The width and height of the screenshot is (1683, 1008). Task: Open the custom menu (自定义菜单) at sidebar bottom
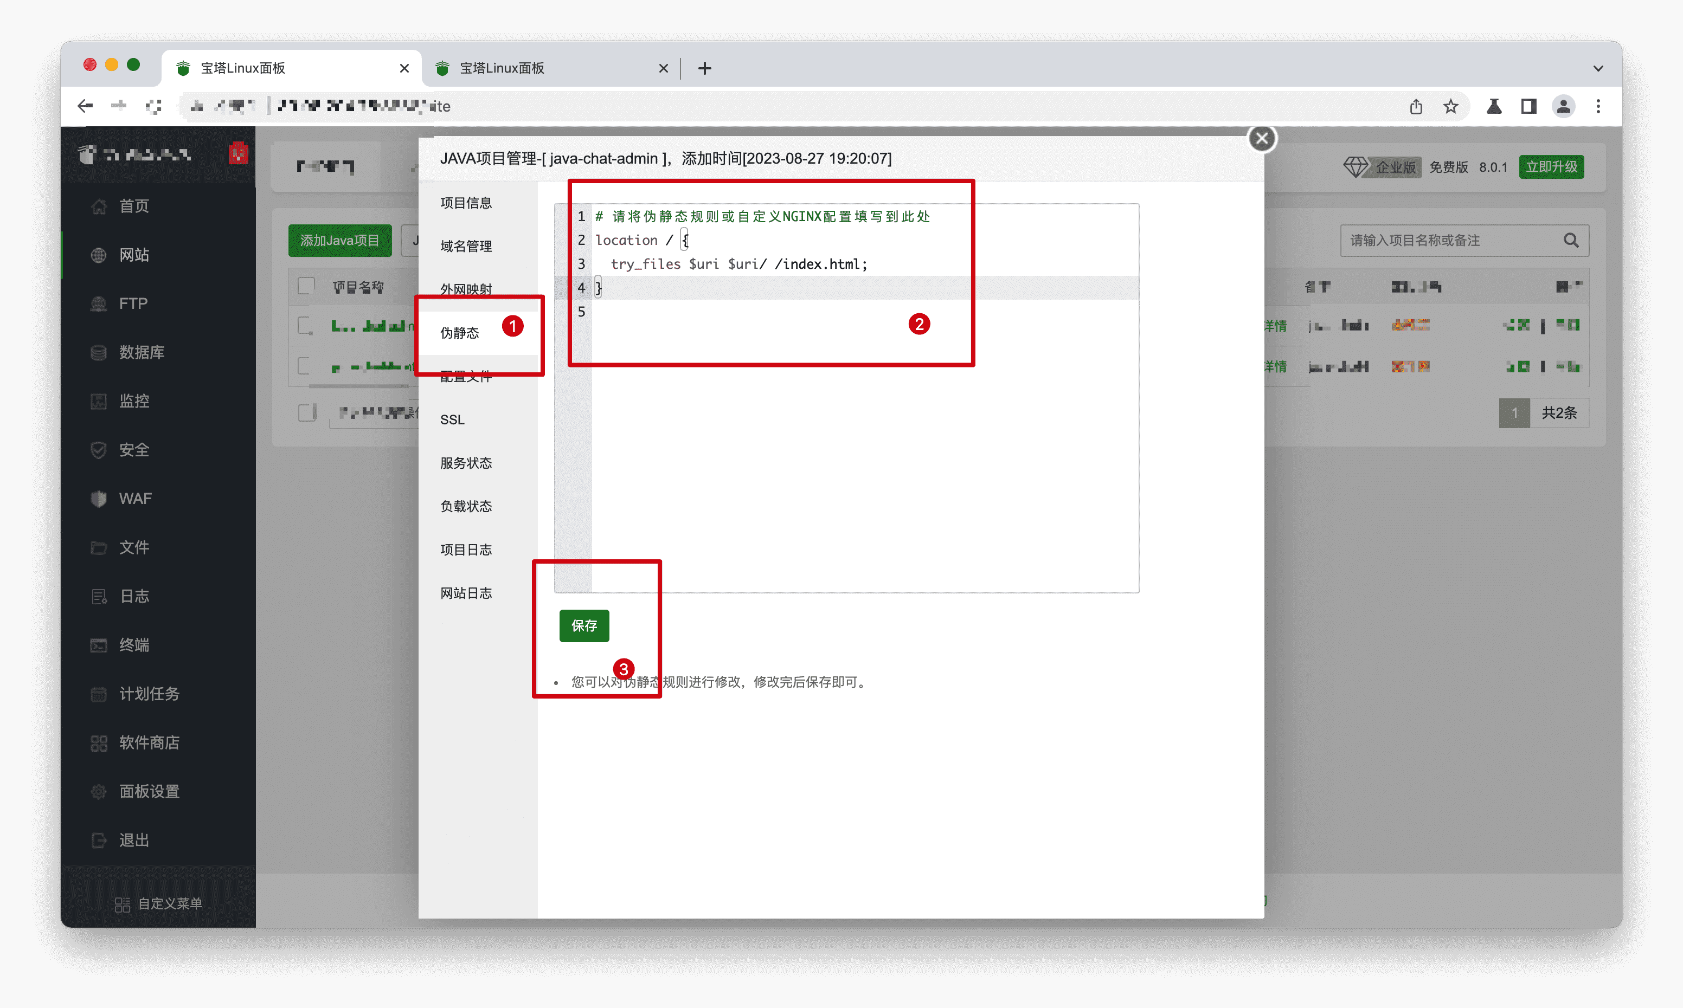[x=158, y=903]
